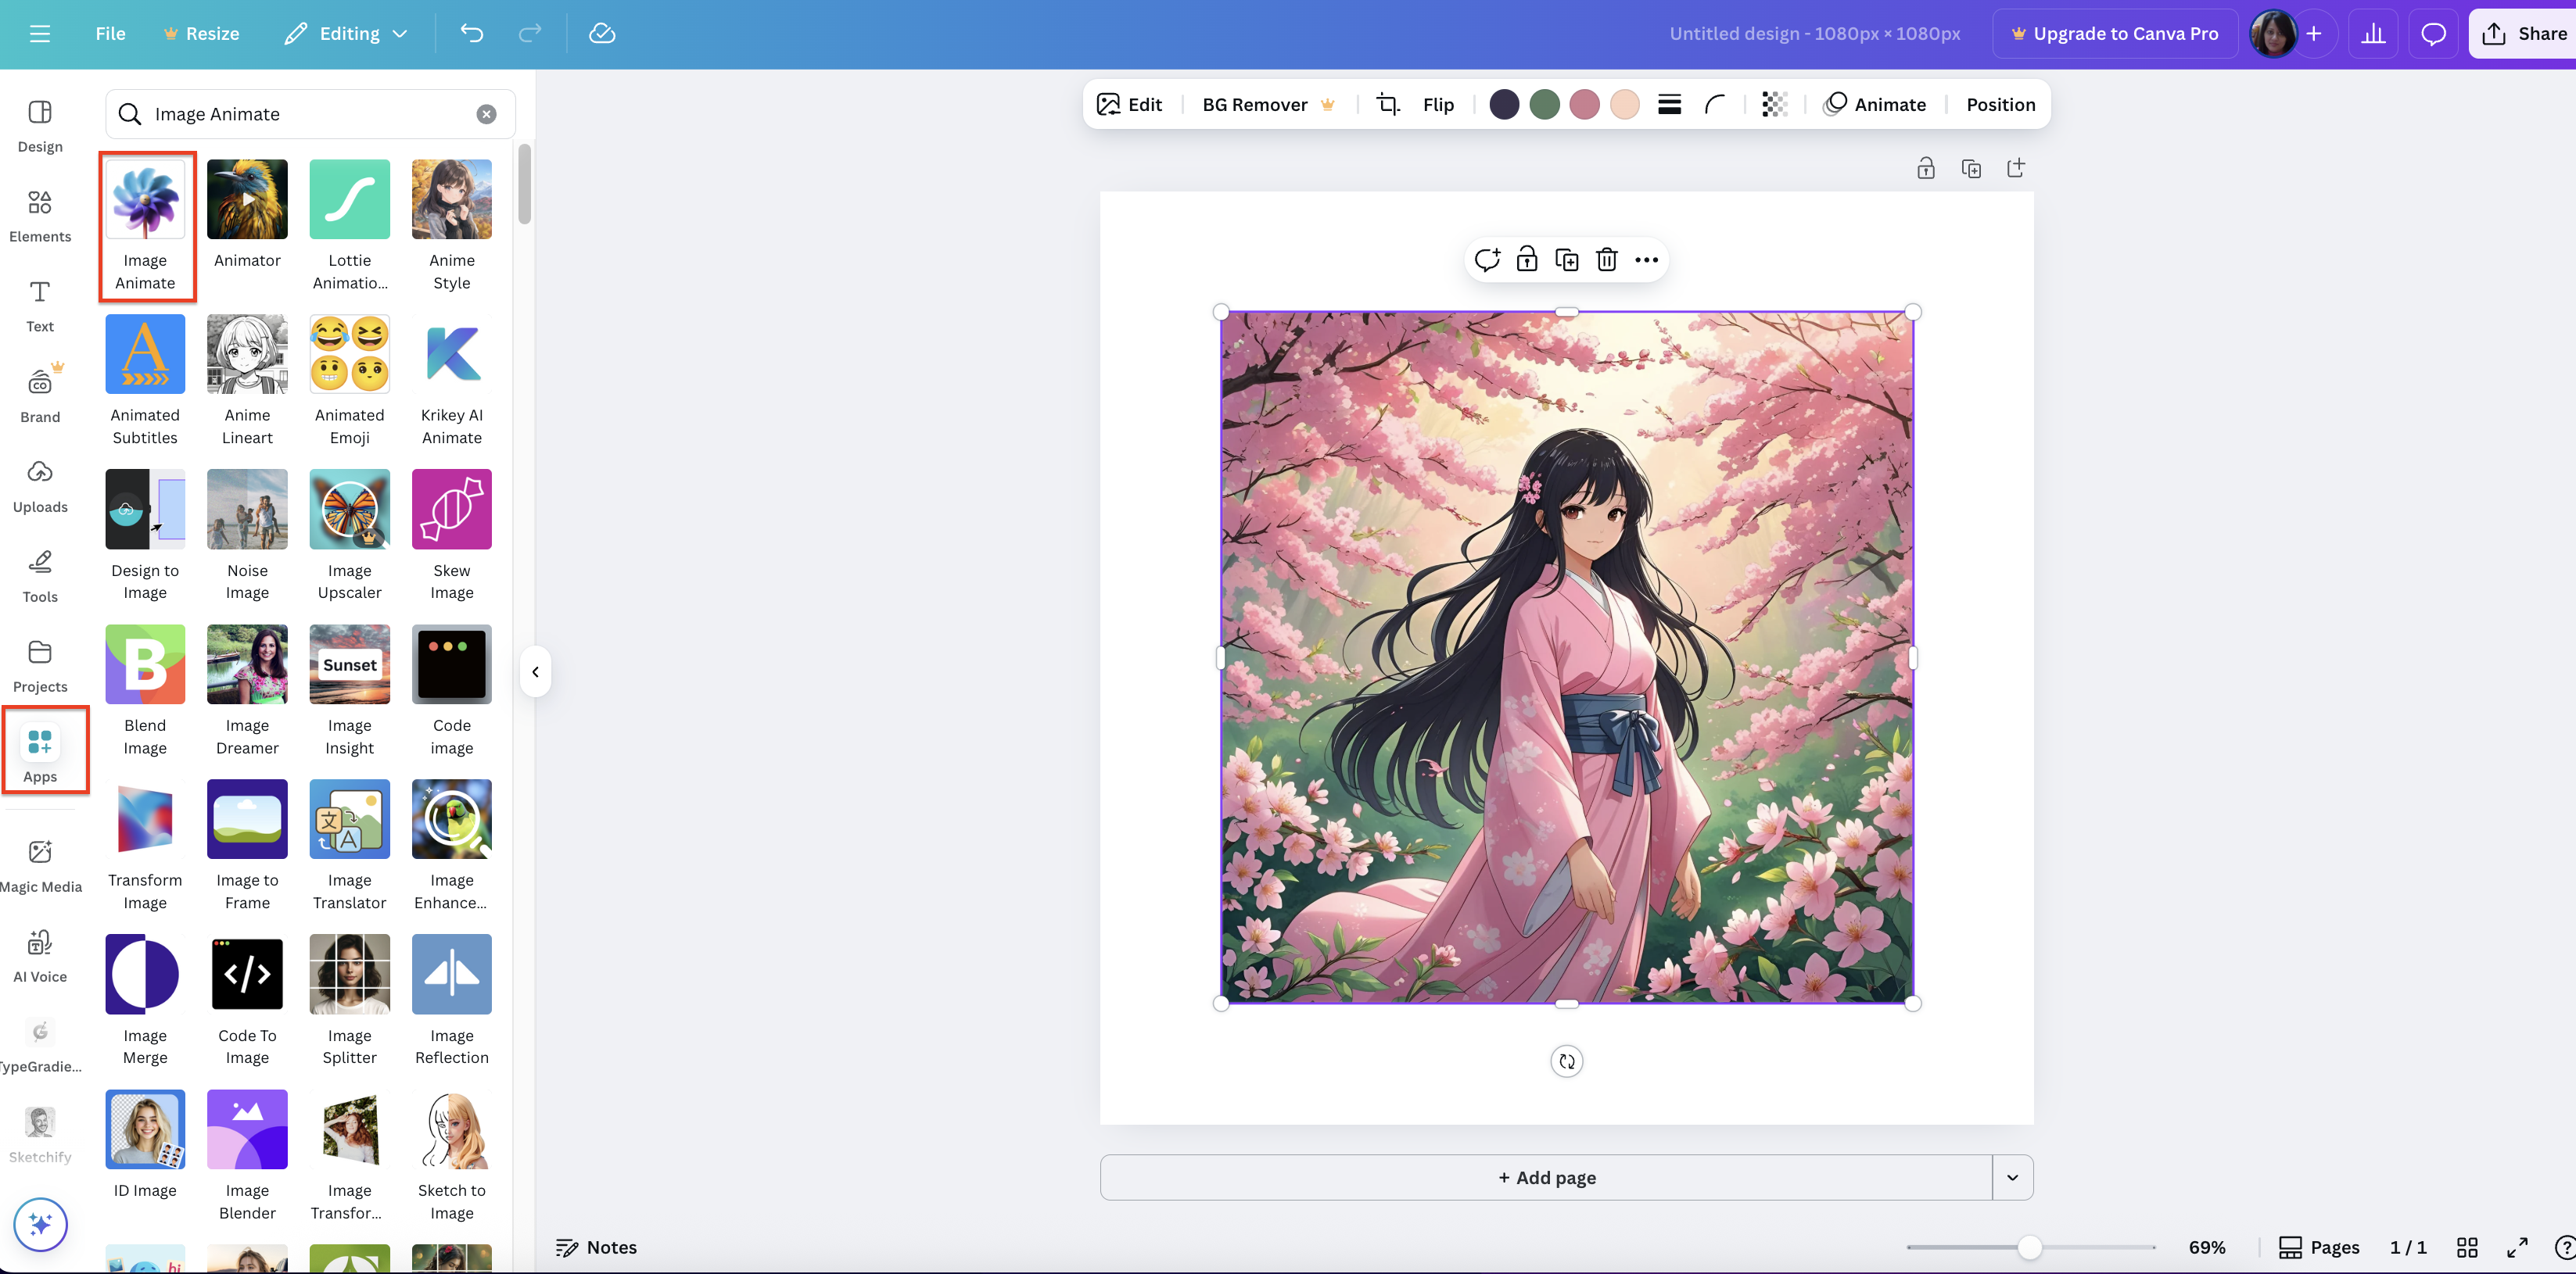Toggle lock on selected image

(x=1526, y=259)
